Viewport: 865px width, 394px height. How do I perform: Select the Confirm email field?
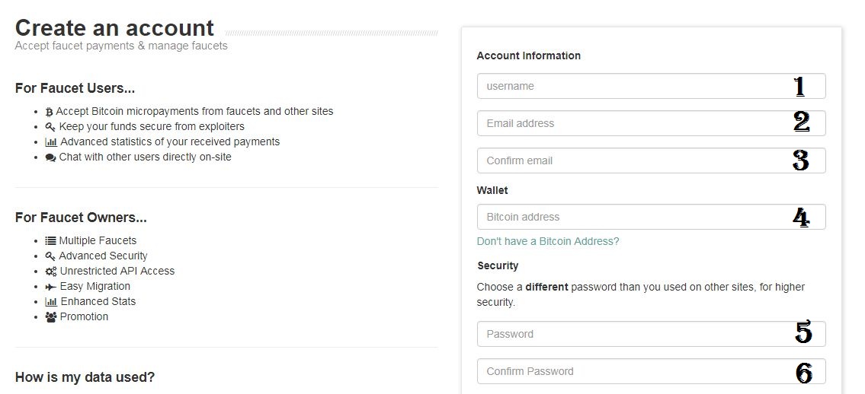pyautogui.click(x=651, y=160)
